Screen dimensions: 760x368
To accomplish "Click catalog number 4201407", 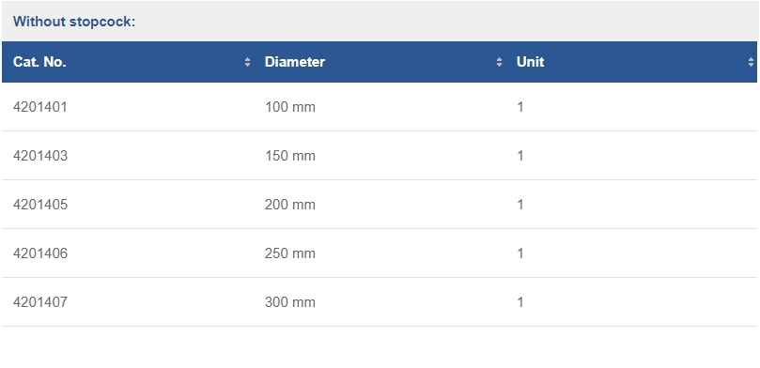I will (40, 302).
